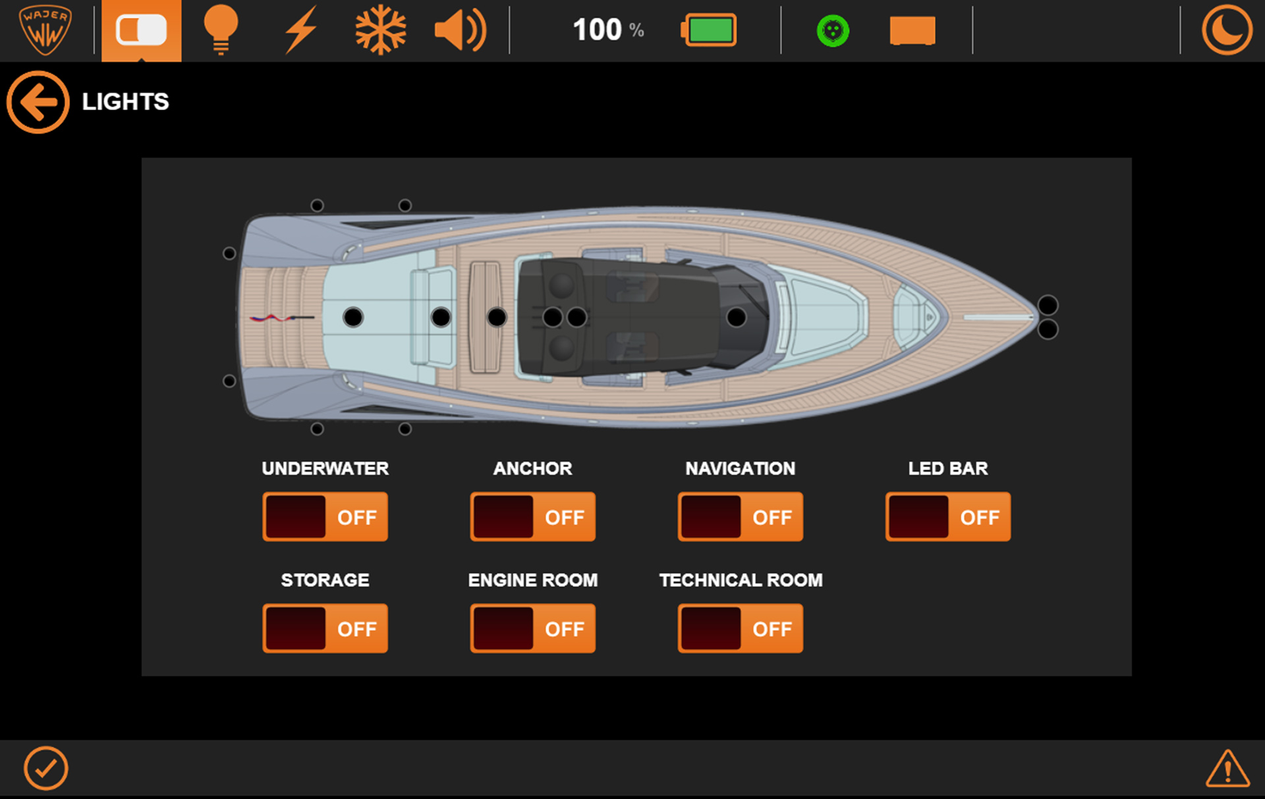This screenshot has height=799, width=1265.
Task: Open the lightning bolt power section
Action: [300, 30]
